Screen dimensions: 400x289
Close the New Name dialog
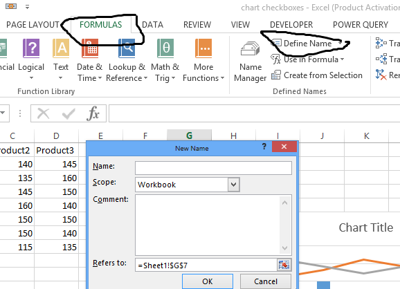coord(284,147)
